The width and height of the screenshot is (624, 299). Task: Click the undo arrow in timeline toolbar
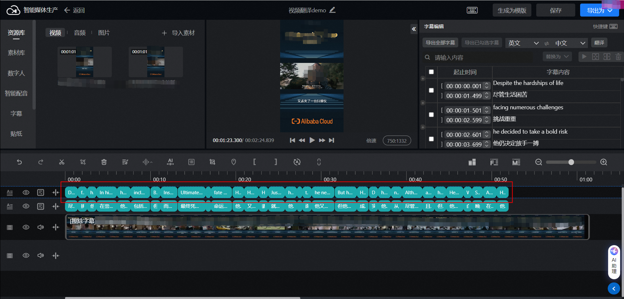tap(19, 162)
